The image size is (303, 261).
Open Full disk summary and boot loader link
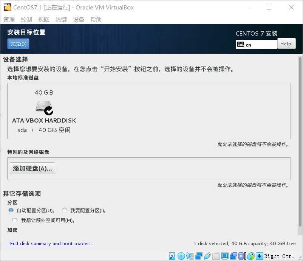point(52,243)
